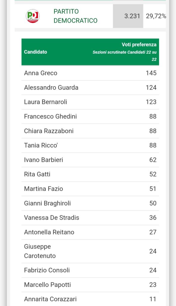
Task: Select the Anna Greco candidate row
Action: point(90,73)
